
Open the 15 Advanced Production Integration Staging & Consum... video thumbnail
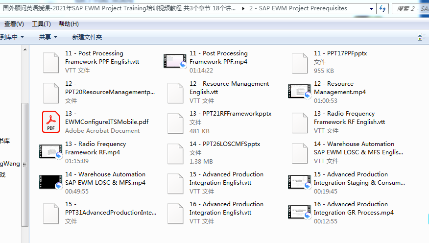300,182
